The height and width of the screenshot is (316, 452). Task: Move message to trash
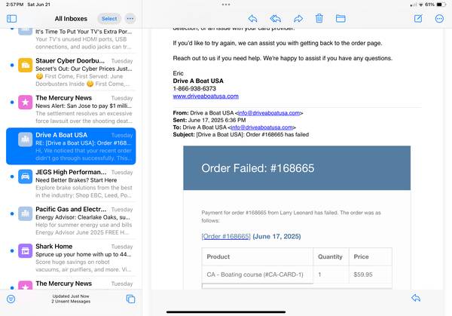[x=319, y=18]
